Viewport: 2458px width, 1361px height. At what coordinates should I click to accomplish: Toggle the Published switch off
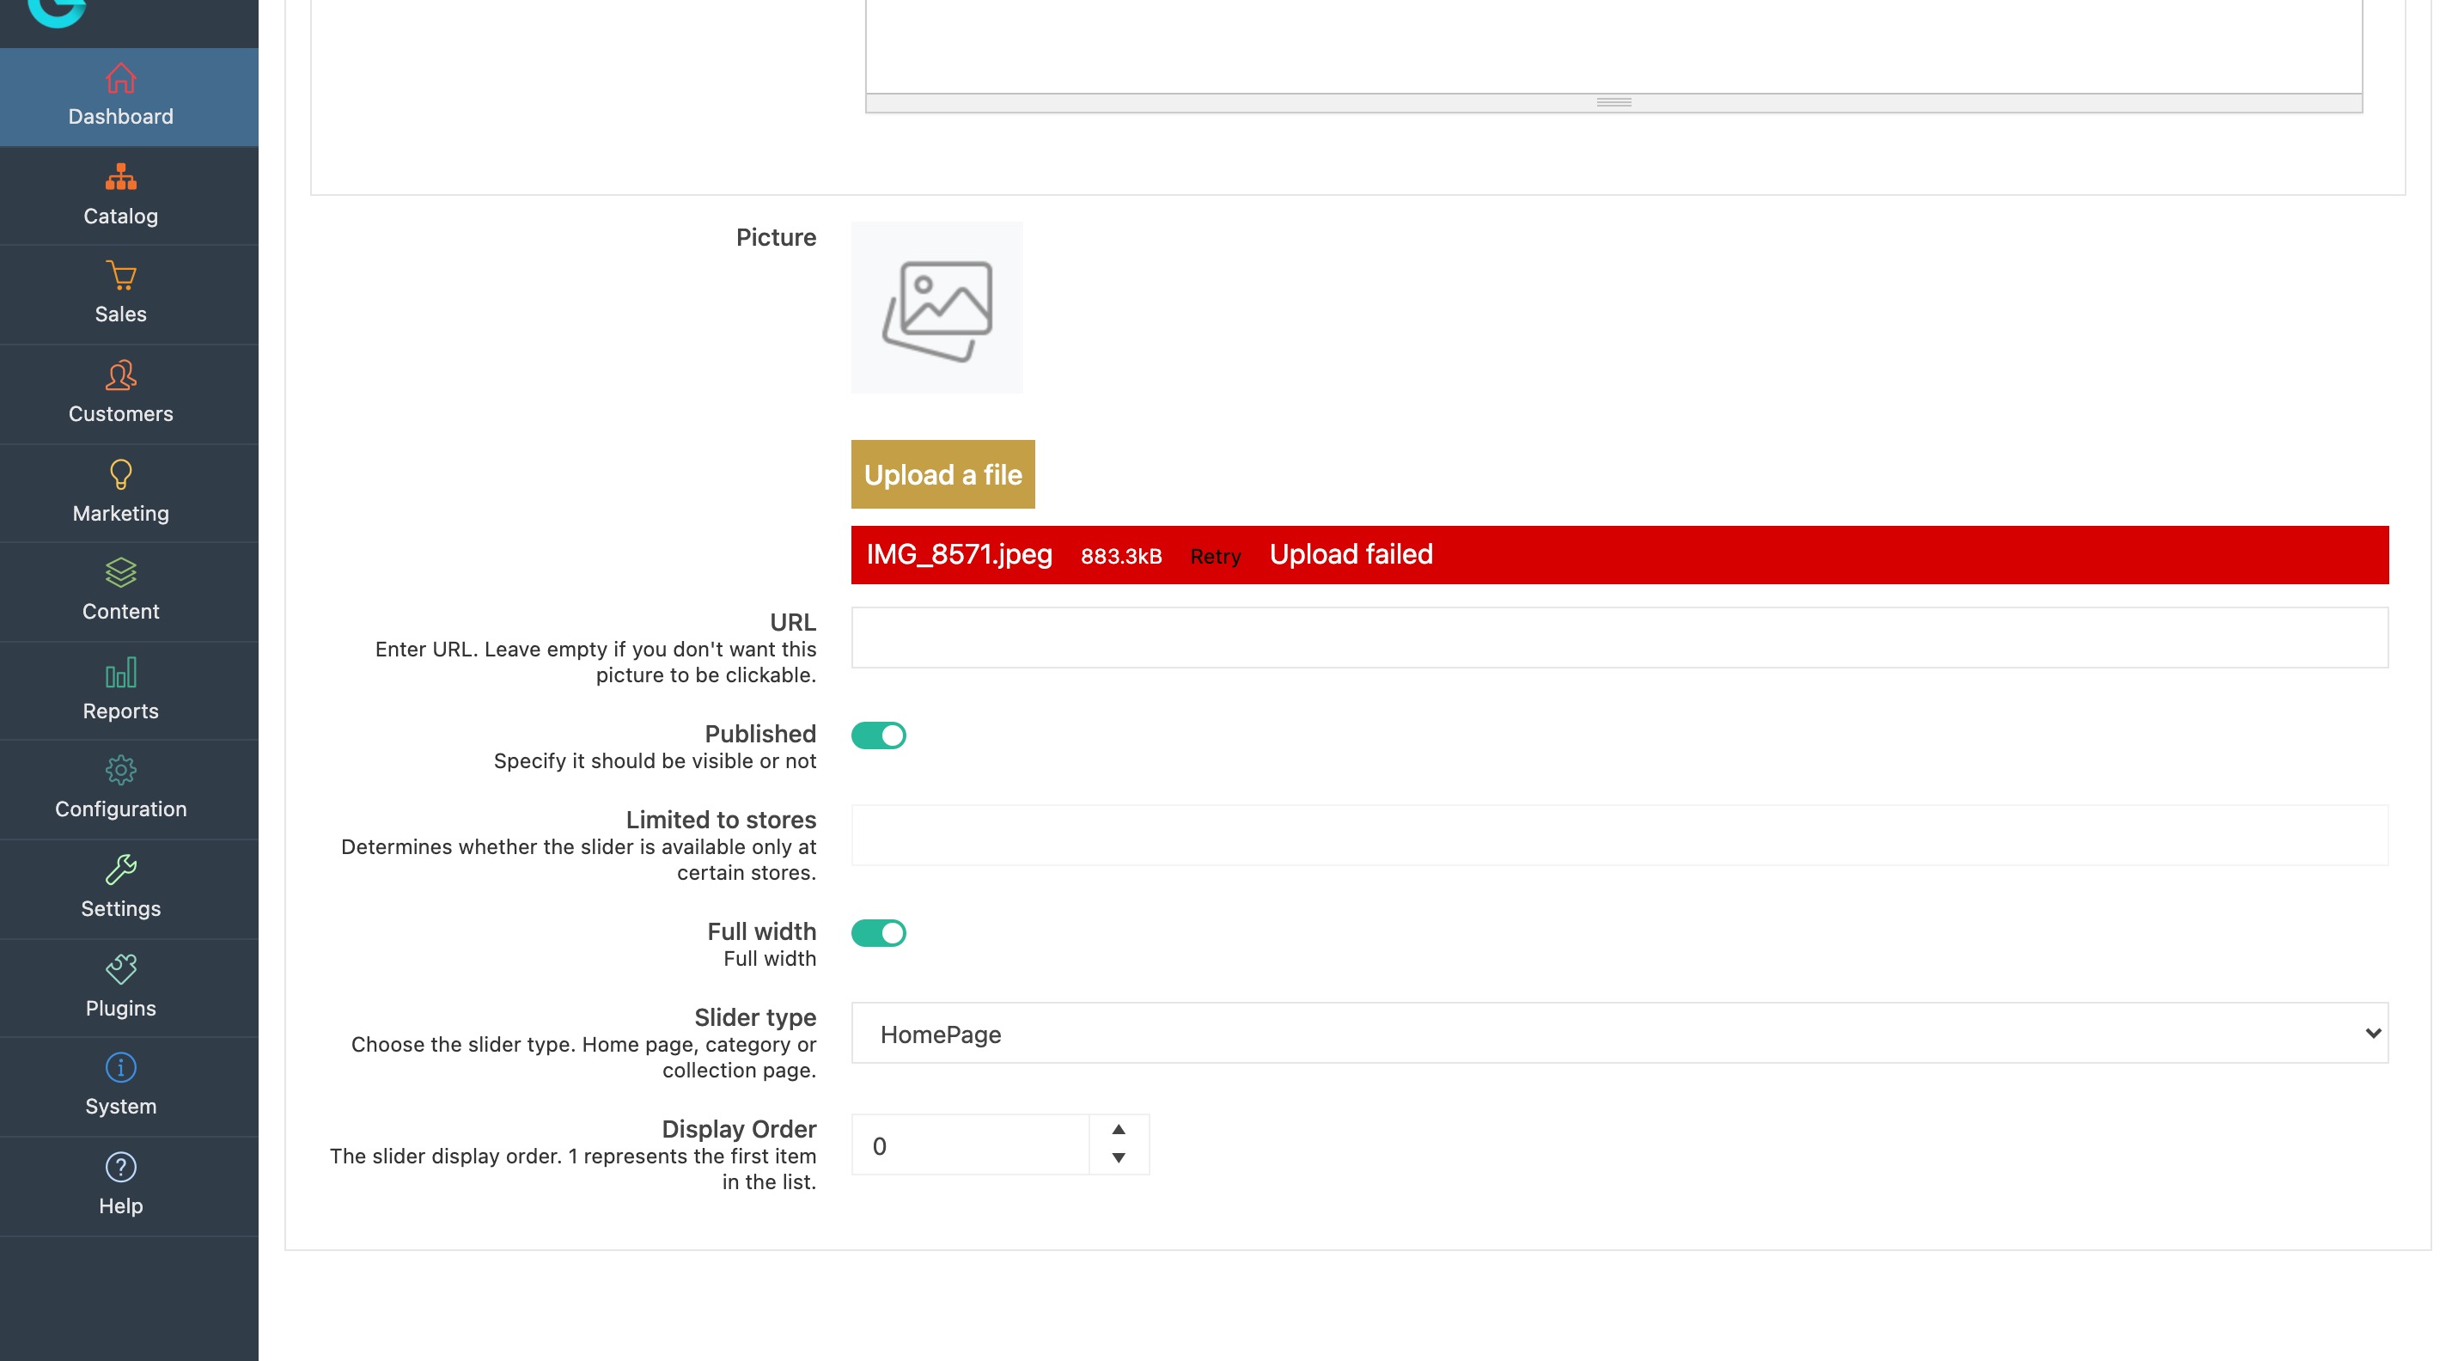point(878,735)
